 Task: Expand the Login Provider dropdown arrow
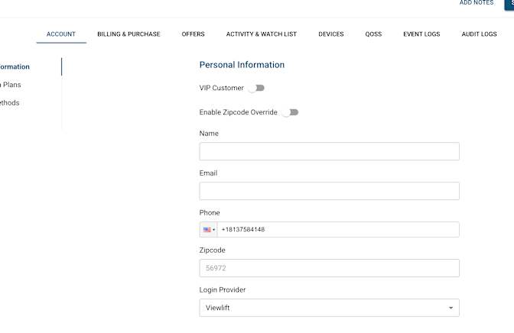451,308
